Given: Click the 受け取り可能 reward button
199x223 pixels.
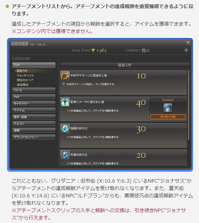Looking at the screenshot, I should pyautogui.click(x=168, y=117).
